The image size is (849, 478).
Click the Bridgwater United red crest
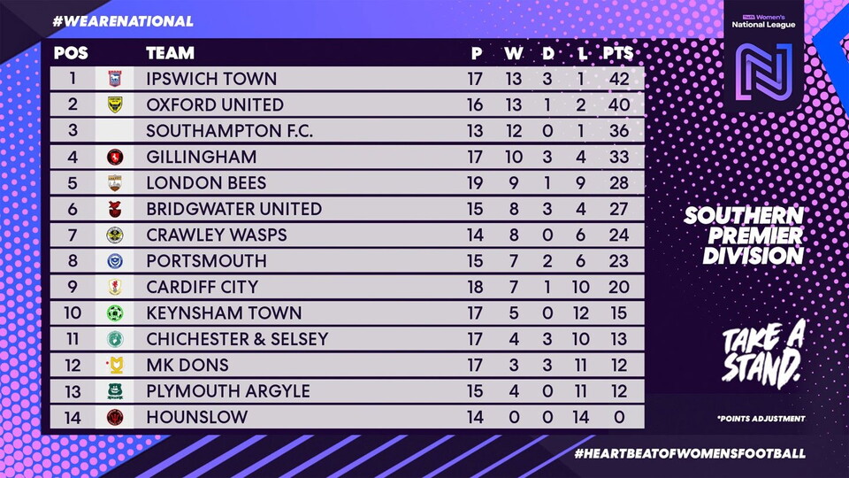[115, 209]
